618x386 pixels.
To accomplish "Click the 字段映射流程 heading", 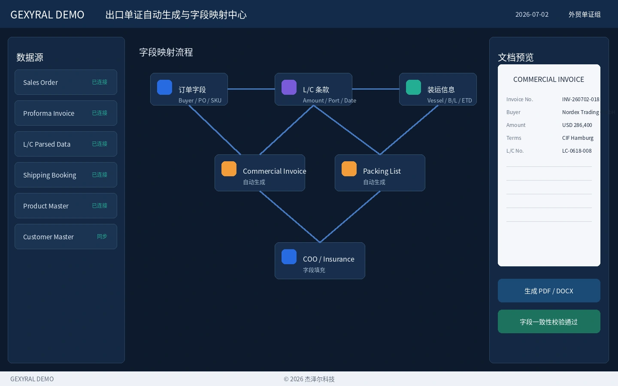I will point(166,52).
